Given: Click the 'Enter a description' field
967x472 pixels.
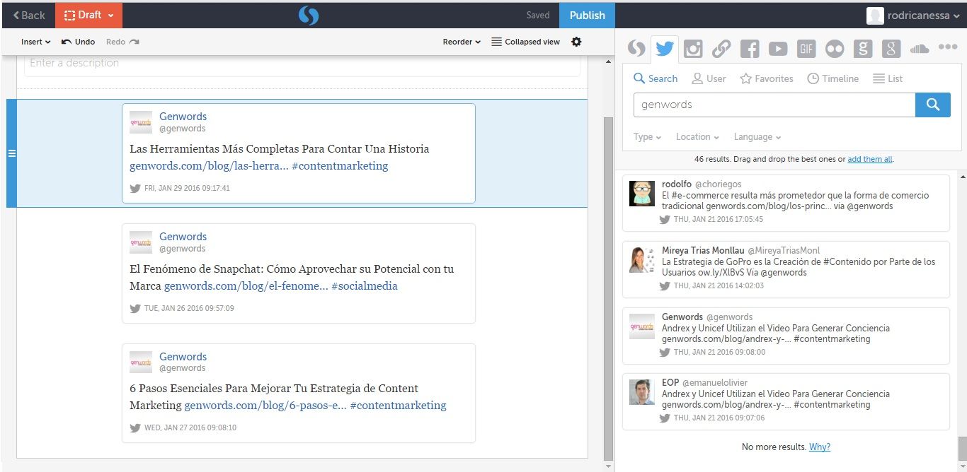Looking at the screenshot, I should (302, 64).
